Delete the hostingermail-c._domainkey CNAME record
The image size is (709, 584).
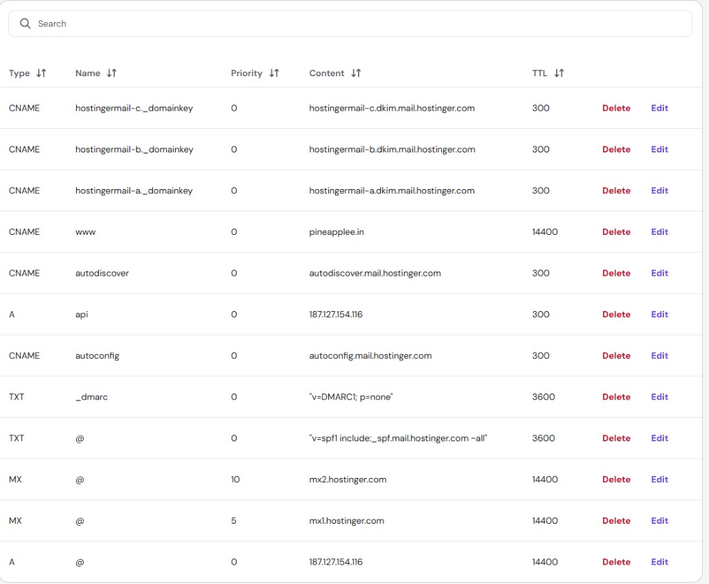616,108
